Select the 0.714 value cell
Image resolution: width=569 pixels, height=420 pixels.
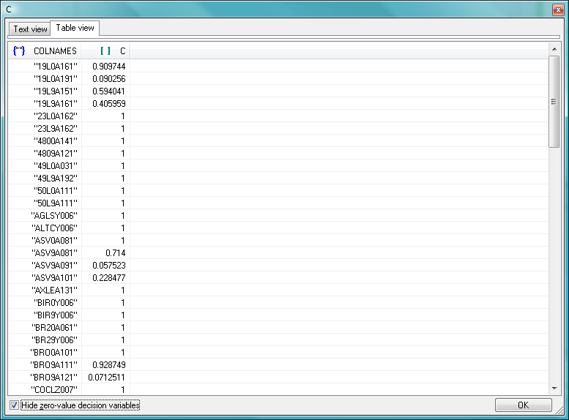pos(115,252)
